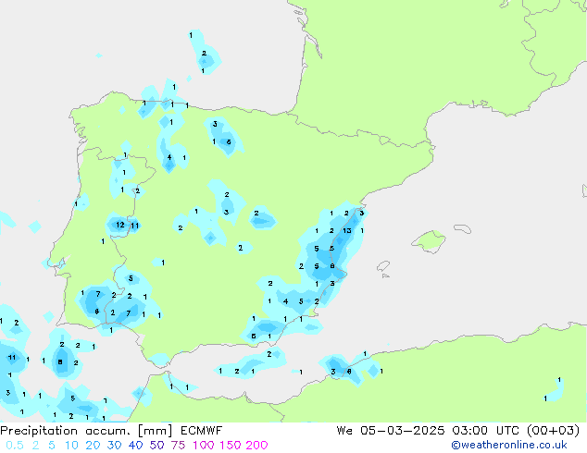Screen dimensions: 587x453
Task: Select the 30 mm legend value
Action: (x=114, y=446)
